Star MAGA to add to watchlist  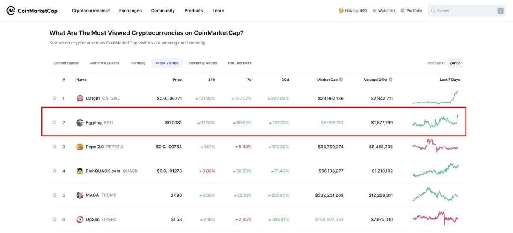(54, 195)
